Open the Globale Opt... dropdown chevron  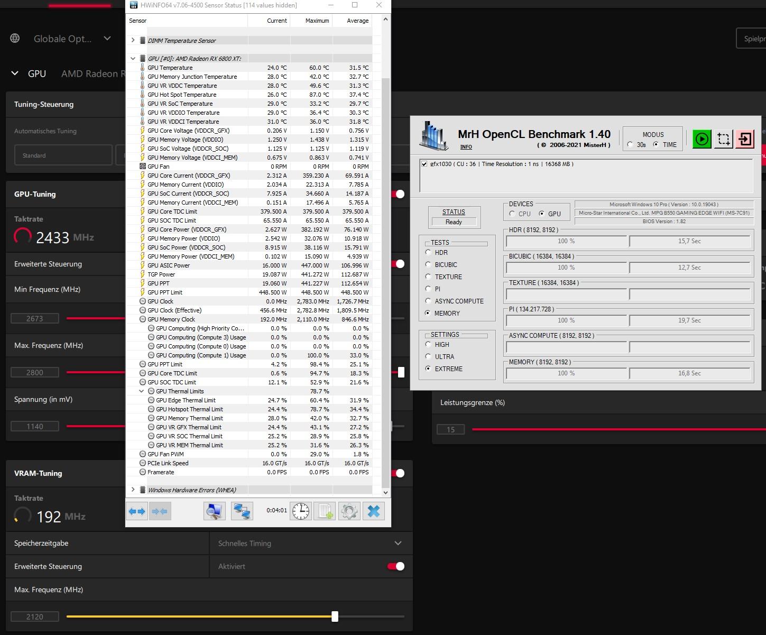pyautogui.click(x=107, y=38)
